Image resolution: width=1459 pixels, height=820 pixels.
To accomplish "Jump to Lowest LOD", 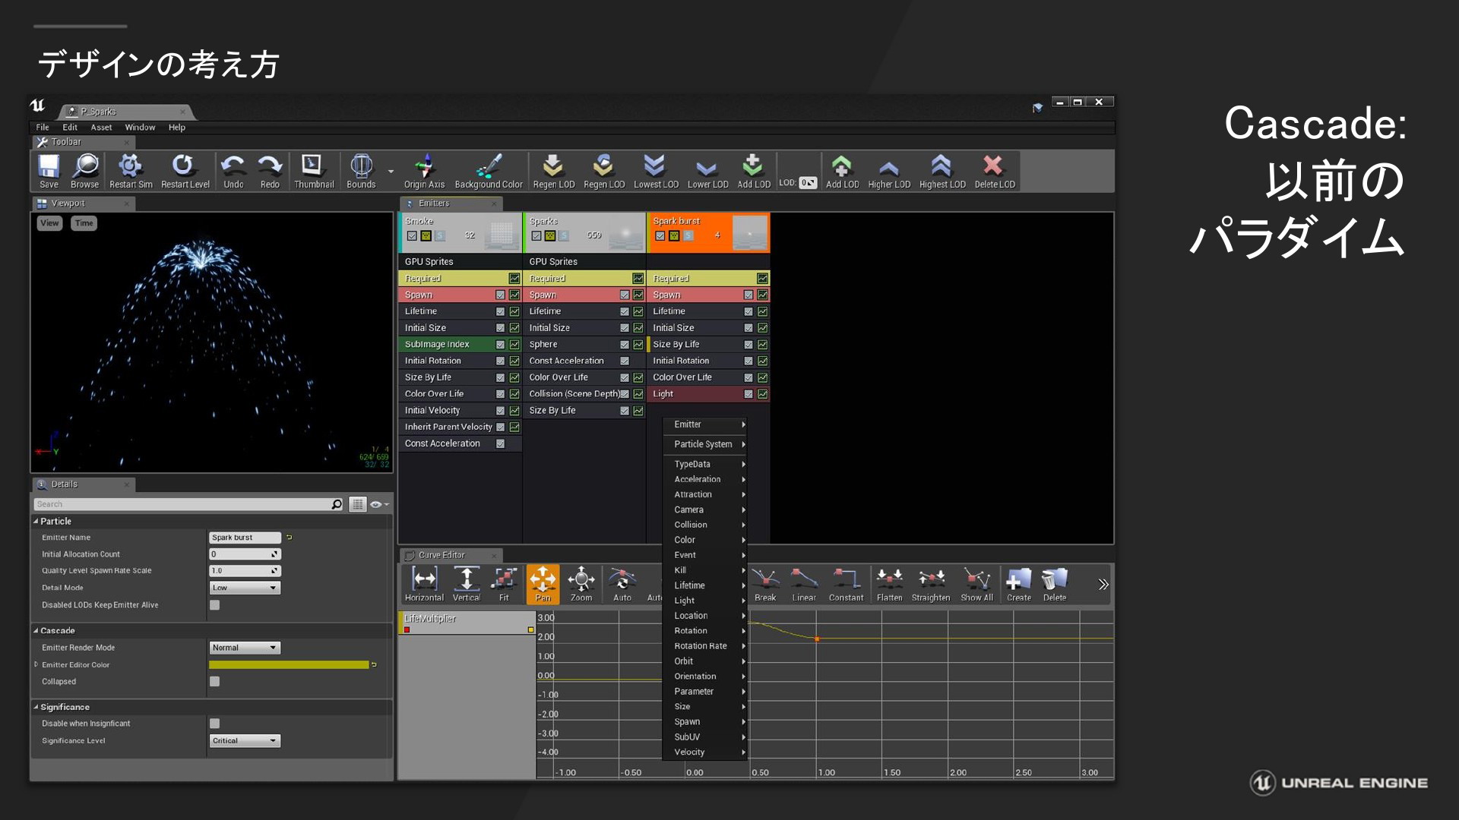I will pyautogui.click(x=656, y=171).
